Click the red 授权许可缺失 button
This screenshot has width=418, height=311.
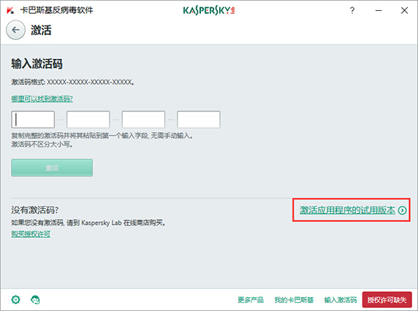[387, 300]
